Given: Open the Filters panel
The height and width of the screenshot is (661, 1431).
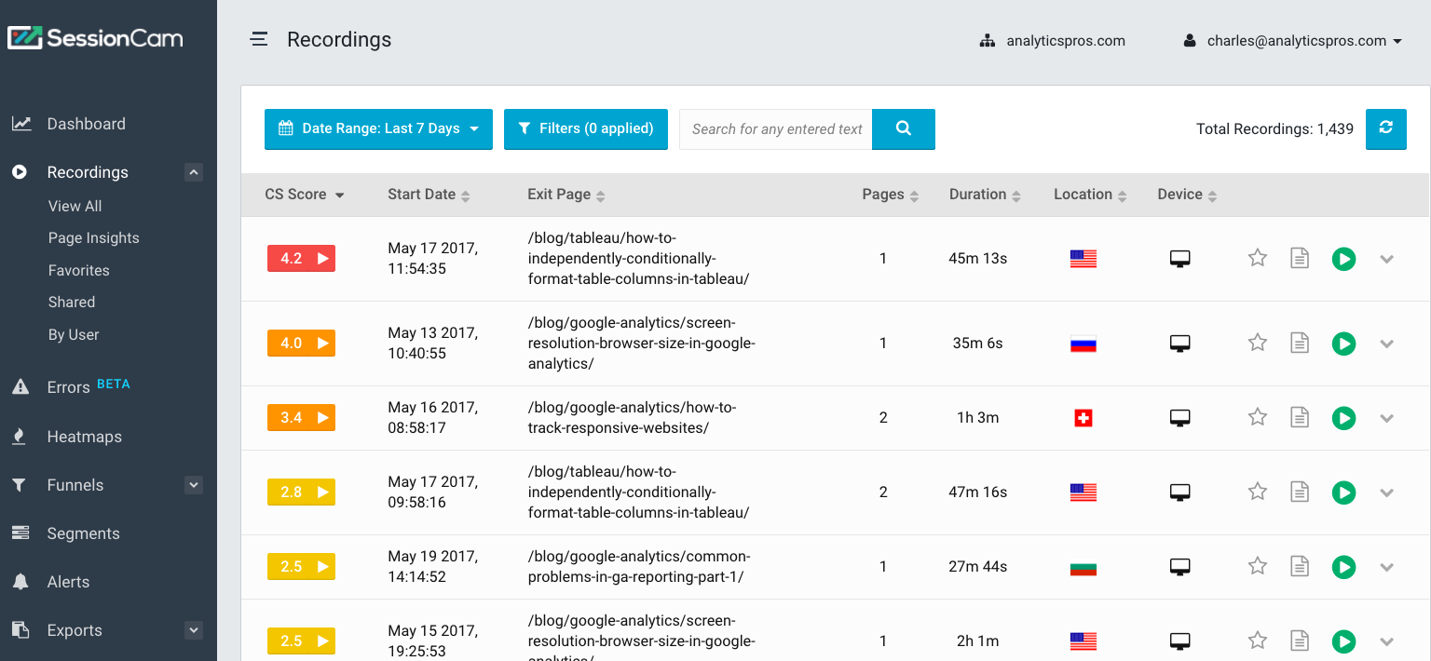Looking at the screenshot, I should pyautogui.click(x=585, y=129).
